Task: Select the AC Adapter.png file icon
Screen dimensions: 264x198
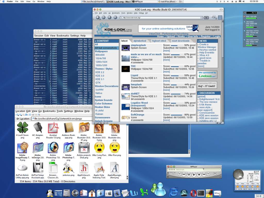Action: pos(38,128)
